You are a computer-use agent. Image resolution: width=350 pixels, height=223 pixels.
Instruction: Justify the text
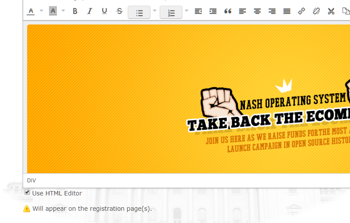click(x=287, y=11)
